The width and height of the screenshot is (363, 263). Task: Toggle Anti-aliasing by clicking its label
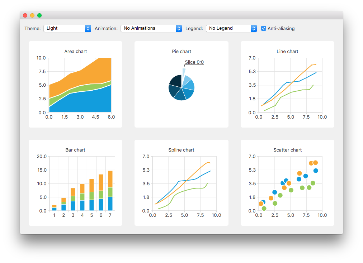tap(281, 28)
